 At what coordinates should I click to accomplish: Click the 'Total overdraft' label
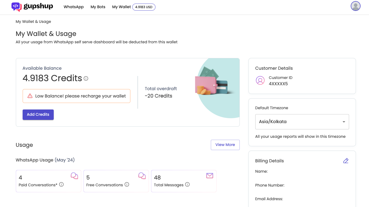(x=161, y=89)
